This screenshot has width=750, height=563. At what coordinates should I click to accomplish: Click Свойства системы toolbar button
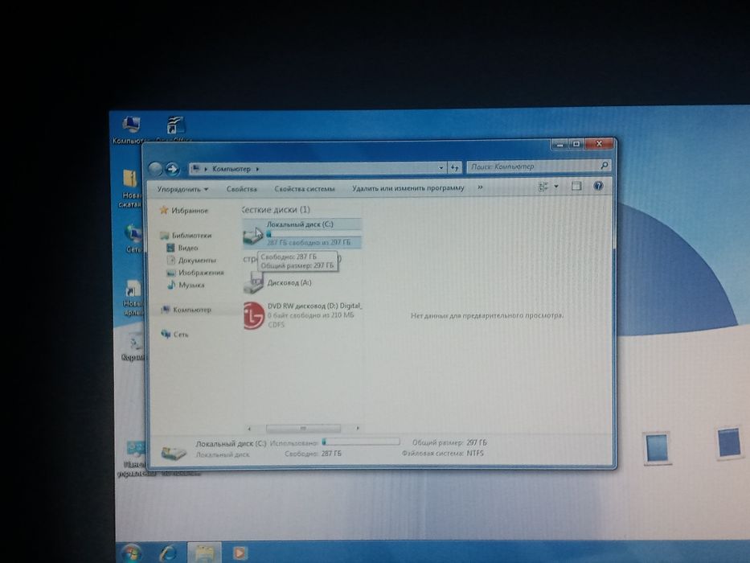point(305,189)
